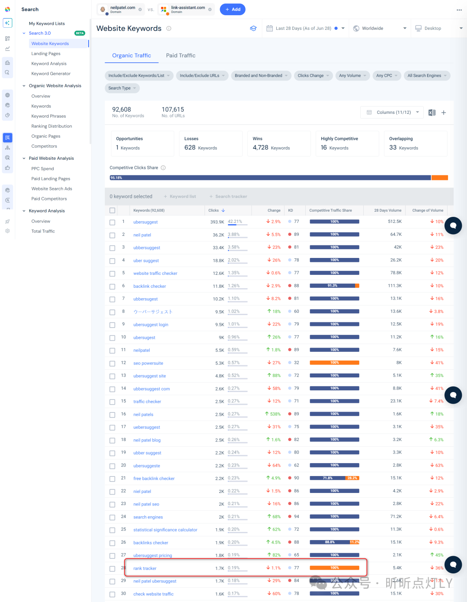Toggle the select-all keywords header checkbox
Image resolution: width=467 pixels, height=602 pixels.
[x=112, y=210]
